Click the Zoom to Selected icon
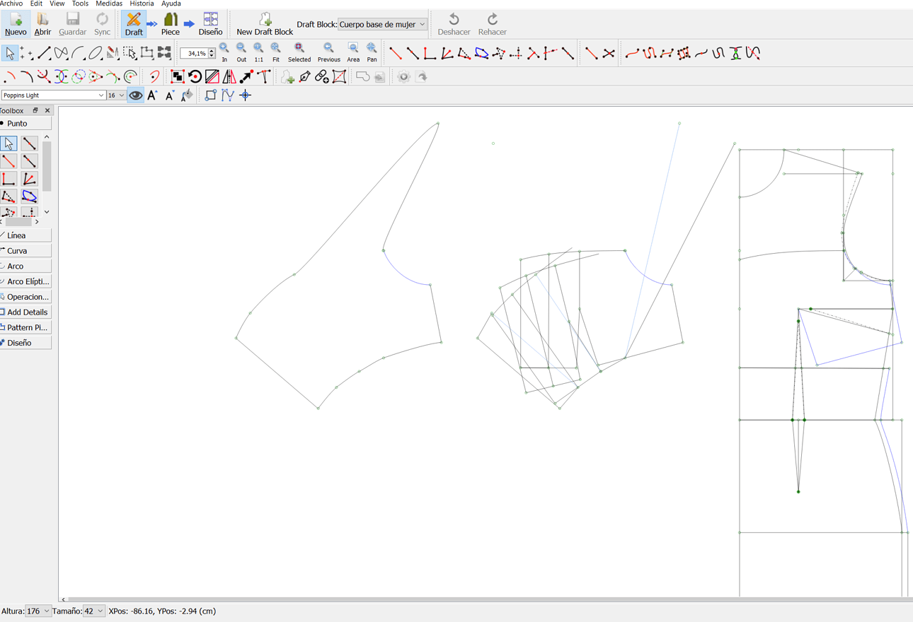Viewport: 913px width, 622px height. point(299,50)
